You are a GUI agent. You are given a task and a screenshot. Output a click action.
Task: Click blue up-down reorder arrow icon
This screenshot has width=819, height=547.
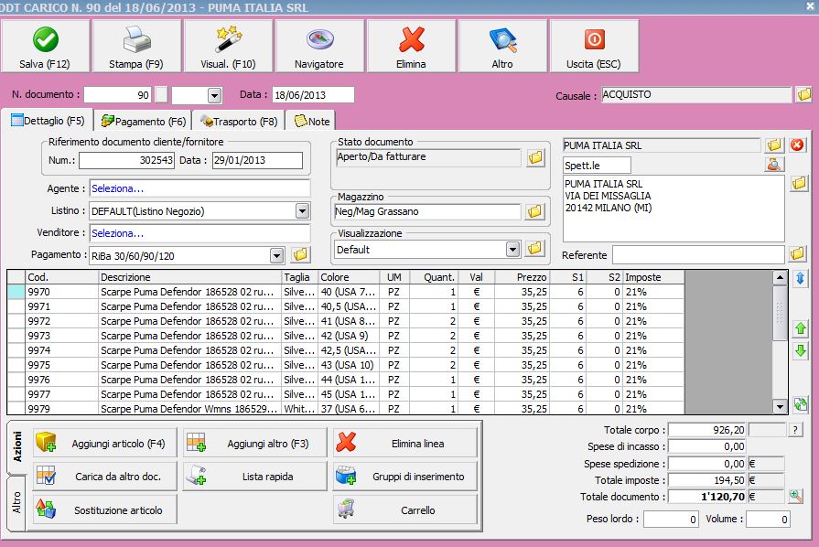(800, 278)
